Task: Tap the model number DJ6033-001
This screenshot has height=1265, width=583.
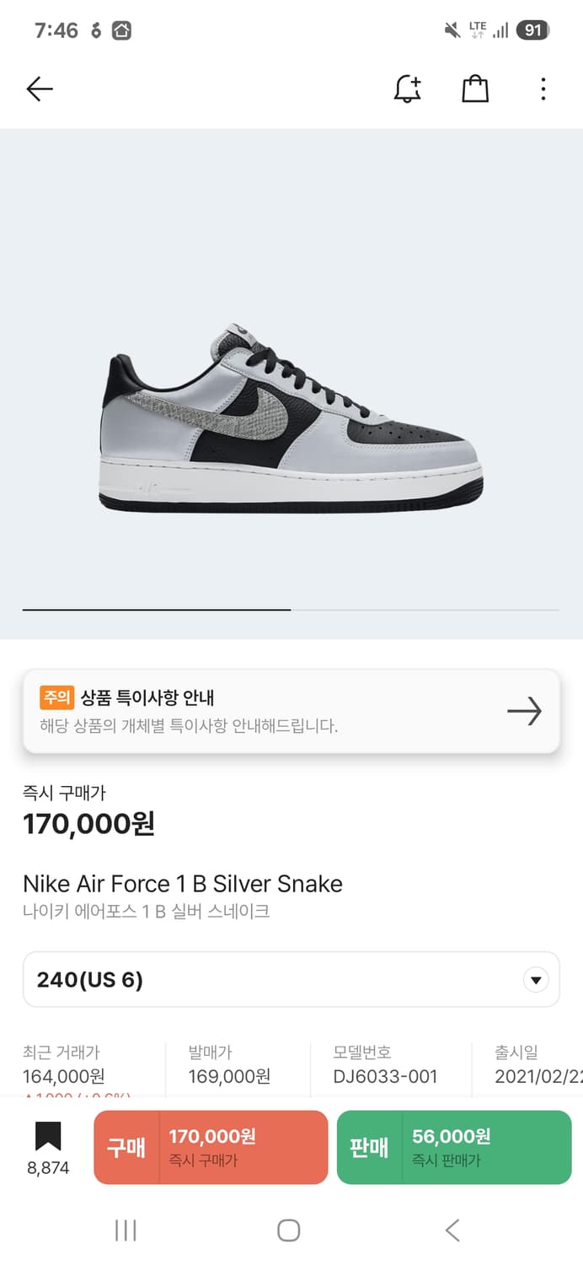Action: tap(386, 1076)
